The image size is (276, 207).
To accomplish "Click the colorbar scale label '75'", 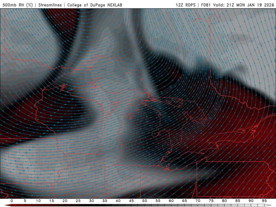I will point(211,201).
